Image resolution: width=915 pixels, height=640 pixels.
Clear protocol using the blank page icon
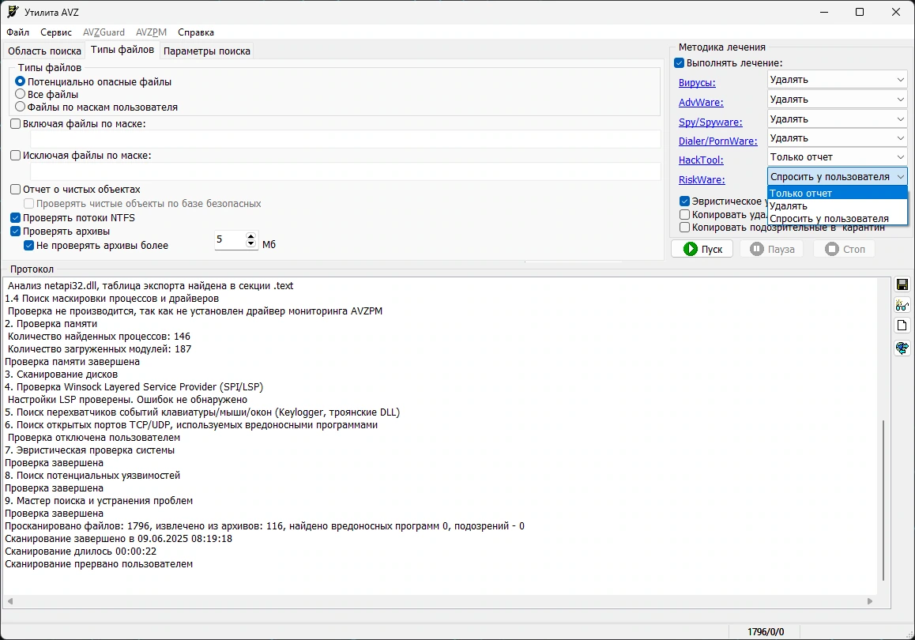pyautogui.click(x=902, y=326)
